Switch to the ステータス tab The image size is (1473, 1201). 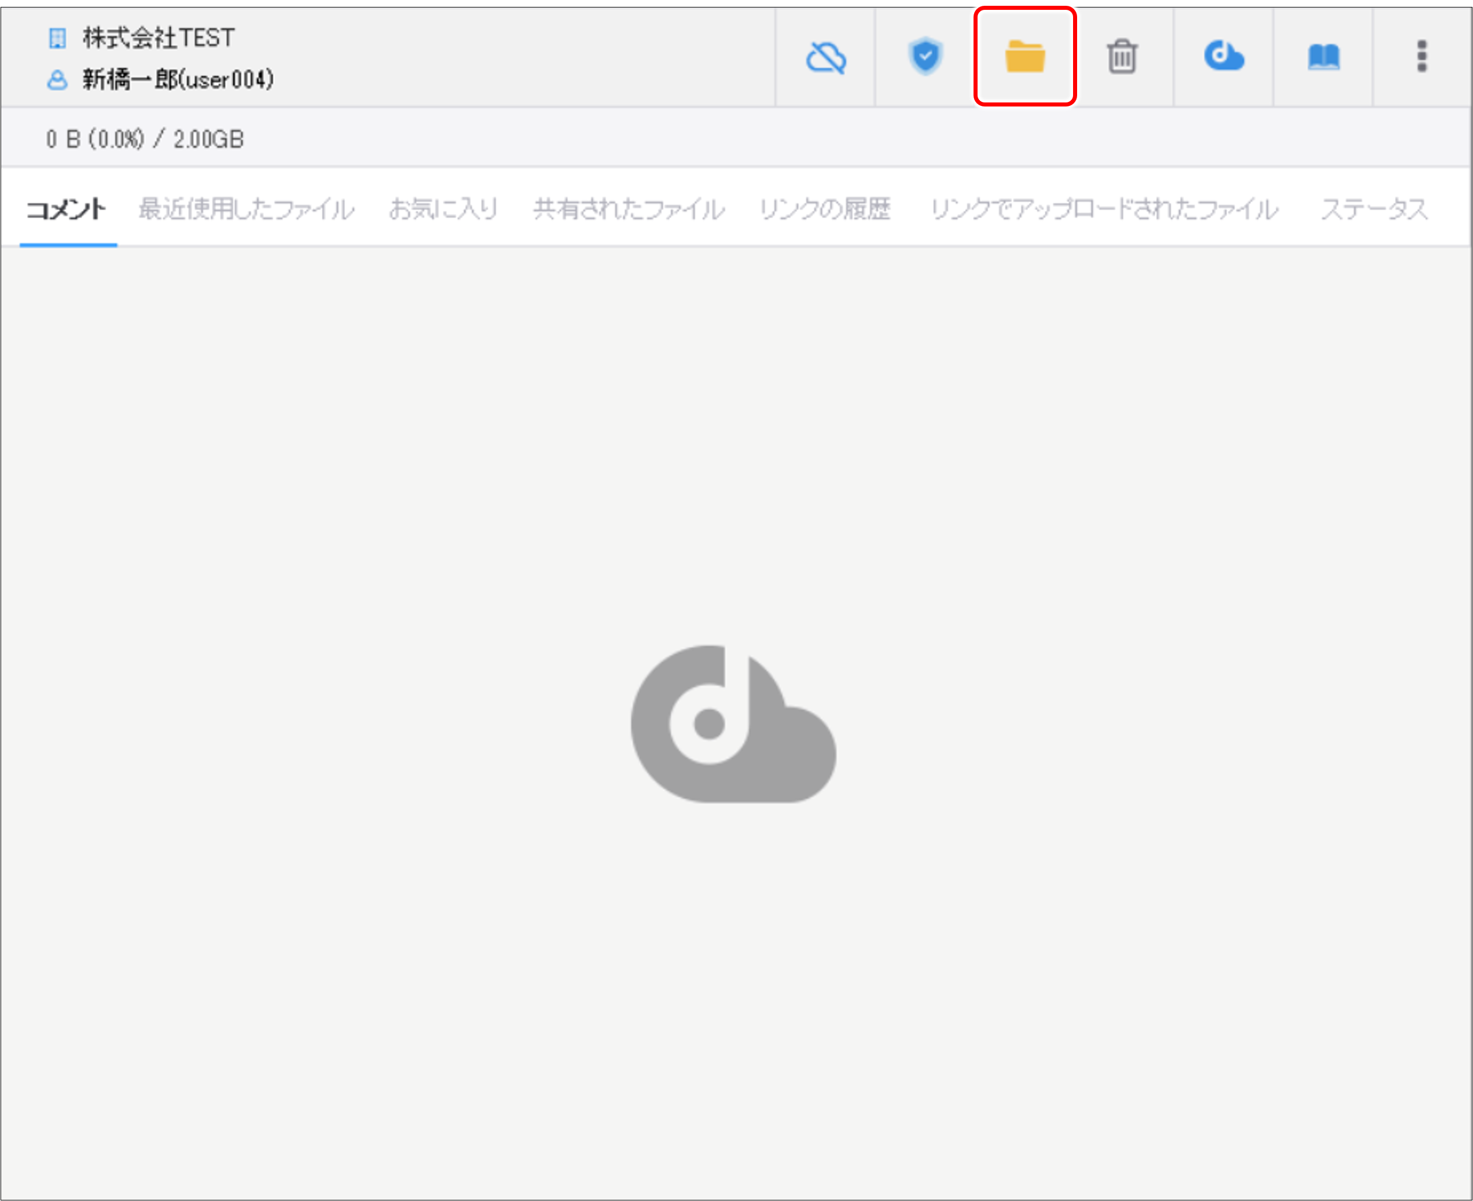click(1373, 209)
